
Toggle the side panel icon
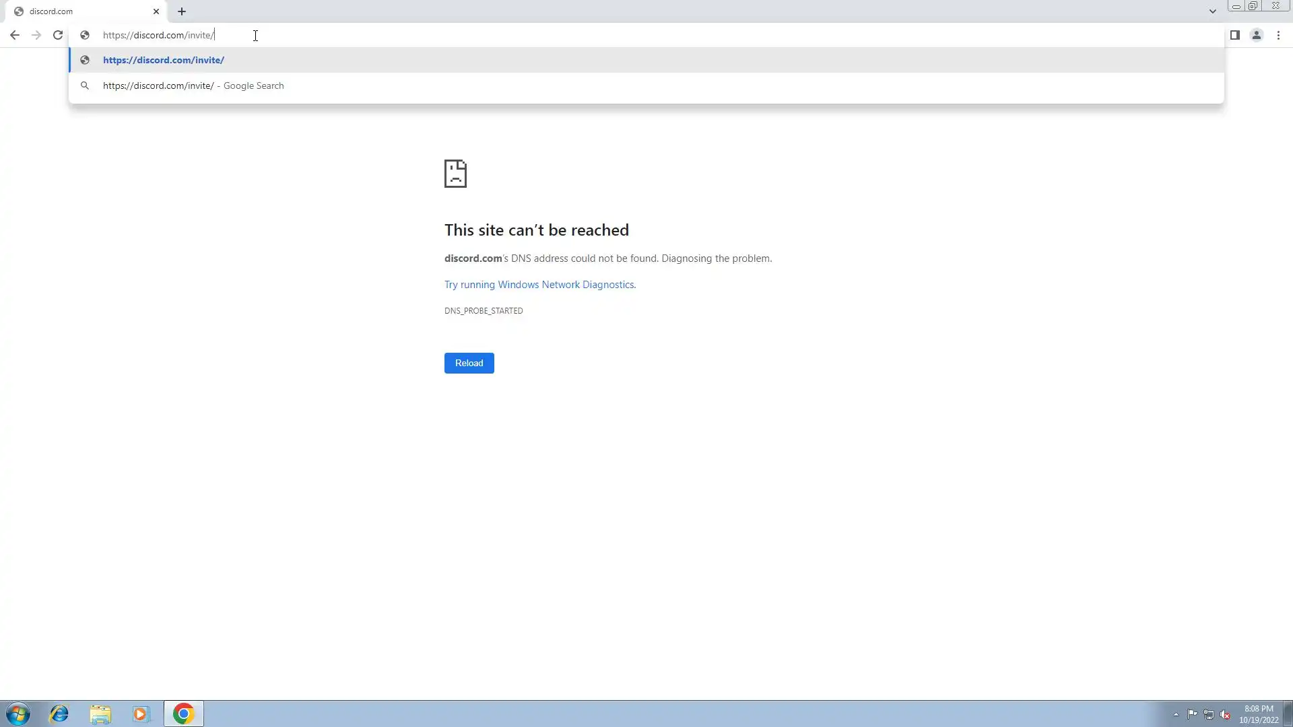tap(1234, 35)
